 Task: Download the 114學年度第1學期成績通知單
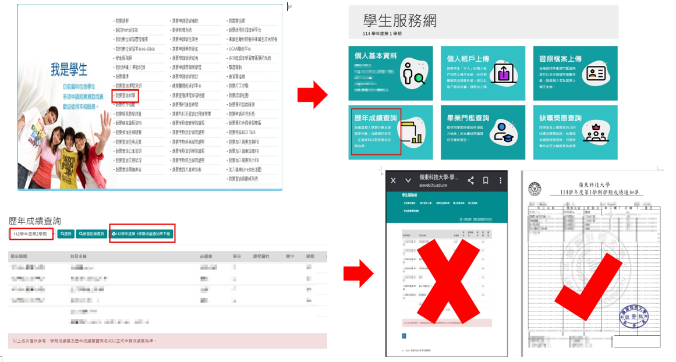pyautogui.click(x=142, y=234)
